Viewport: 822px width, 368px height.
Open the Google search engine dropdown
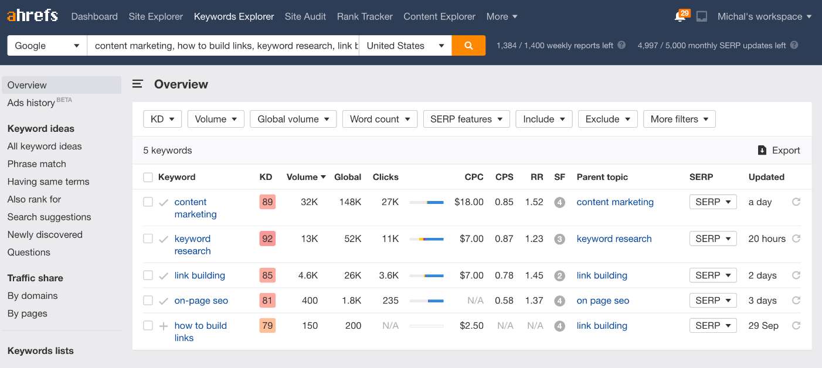[47, 46]
